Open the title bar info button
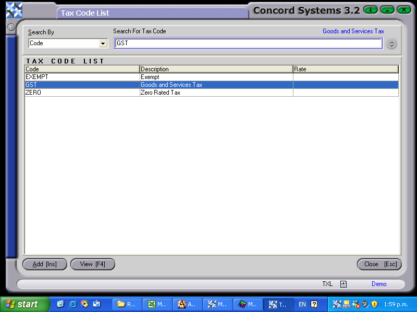Viewport: 417px width, 312px height. 370,9
